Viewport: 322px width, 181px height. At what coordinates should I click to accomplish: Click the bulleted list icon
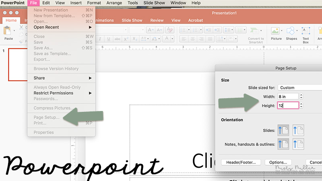183,30
